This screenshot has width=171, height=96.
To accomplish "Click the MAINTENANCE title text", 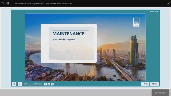I will 68,34.
